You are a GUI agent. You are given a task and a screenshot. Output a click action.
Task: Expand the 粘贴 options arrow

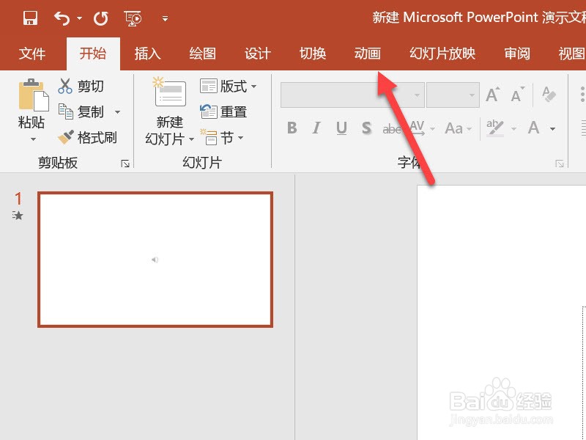point(33,139)
